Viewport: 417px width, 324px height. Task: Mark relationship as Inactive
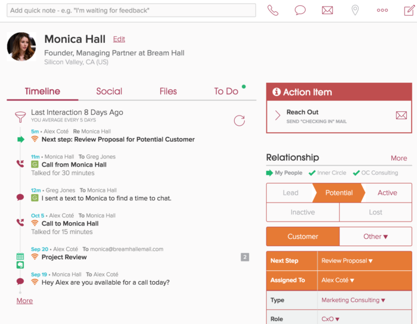(303, 212)
